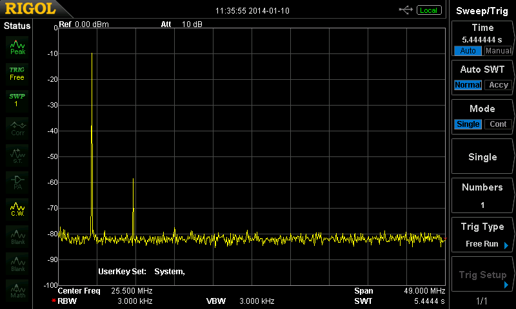Click the first Blank trace icon below C.W.
This screenshot has width=516, height=309.
click(x=17, y=236)
